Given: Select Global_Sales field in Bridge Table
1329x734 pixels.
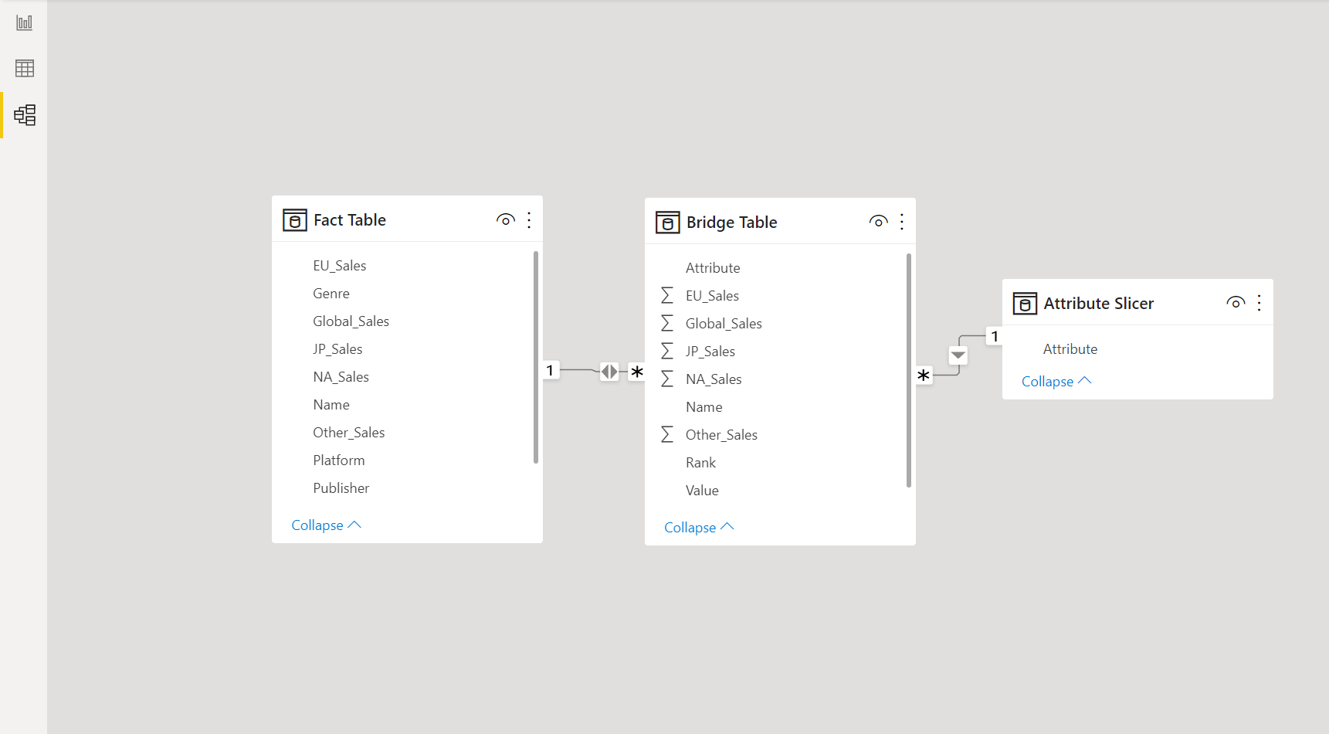Looking at the screenshot, I should 724,324.
